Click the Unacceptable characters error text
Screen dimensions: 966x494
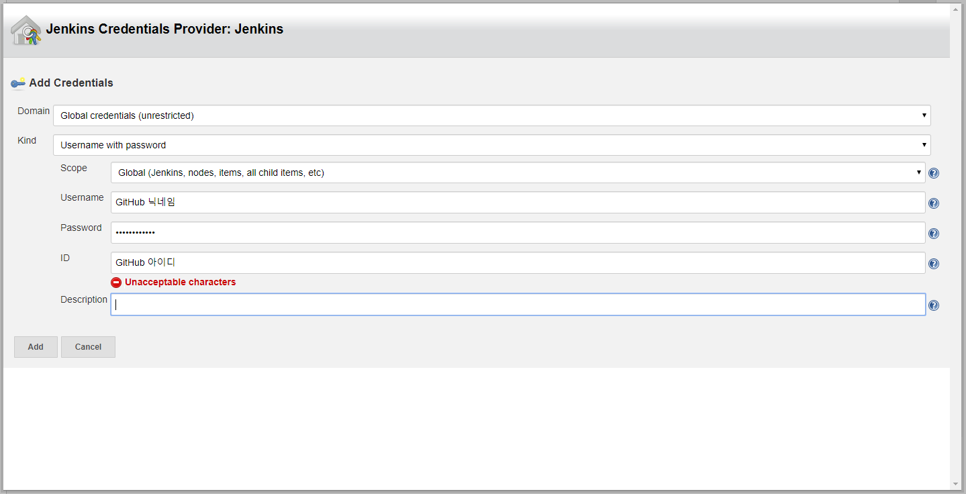point(181,283)
